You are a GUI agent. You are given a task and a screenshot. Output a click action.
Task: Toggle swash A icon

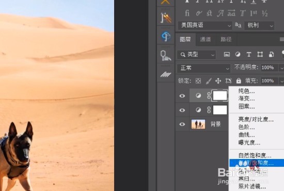click(x=220, y=13)
